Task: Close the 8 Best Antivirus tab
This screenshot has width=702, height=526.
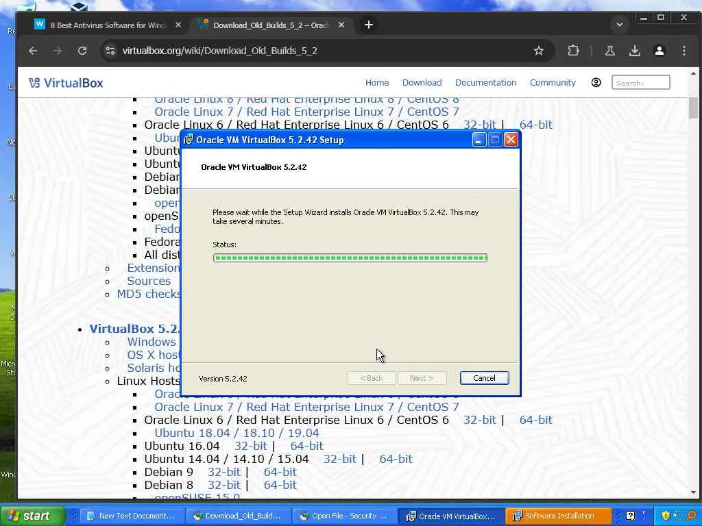Action: tap(178, 25)
